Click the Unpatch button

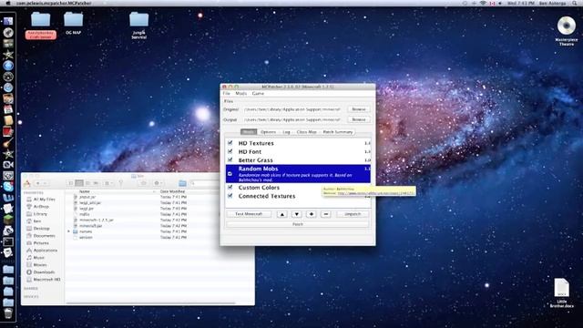(353, 214)
